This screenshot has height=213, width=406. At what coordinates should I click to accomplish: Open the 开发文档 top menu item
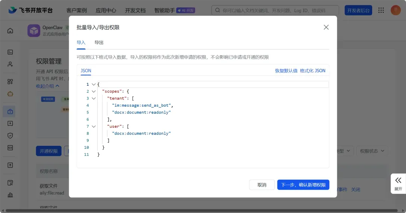tap(135, 11)
